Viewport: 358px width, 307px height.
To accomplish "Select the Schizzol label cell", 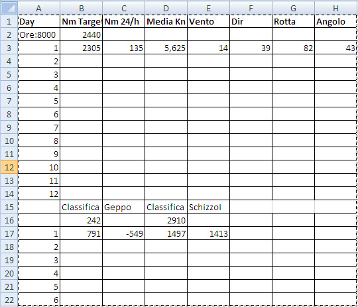I will (x=208, y=207).
